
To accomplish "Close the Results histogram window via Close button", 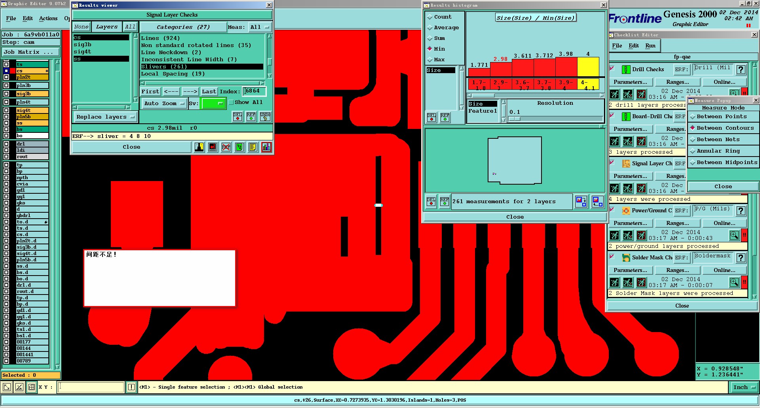I will 515,217.
